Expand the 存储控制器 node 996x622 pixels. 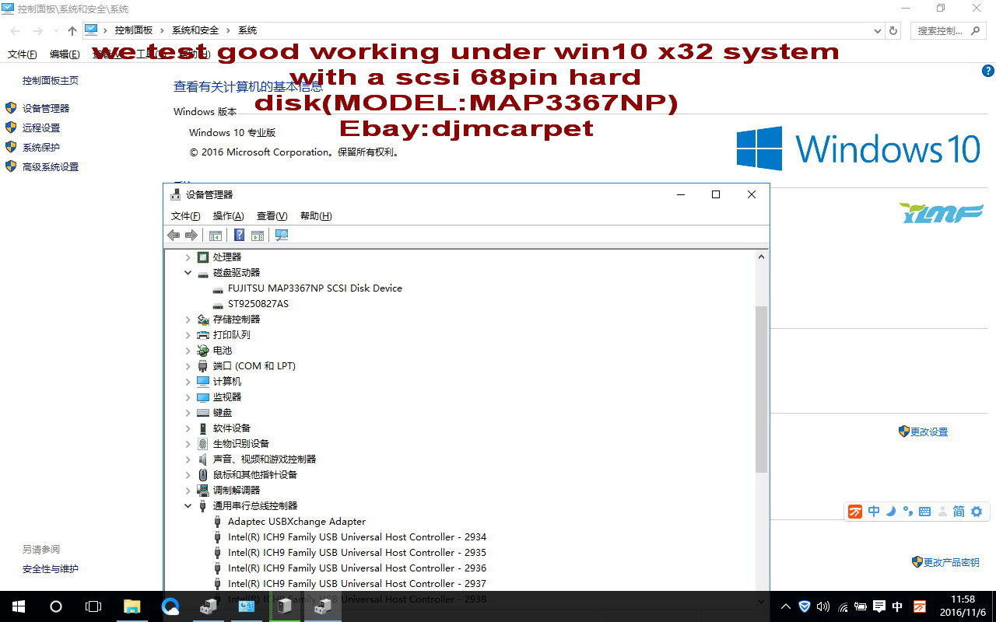coord(188,320)
